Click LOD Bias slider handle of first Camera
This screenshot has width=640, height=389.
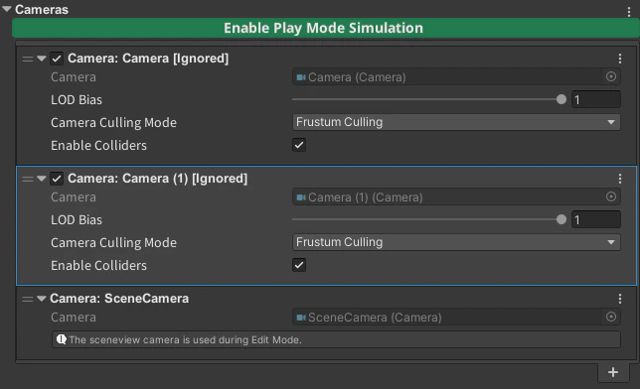tap(561, 99)
